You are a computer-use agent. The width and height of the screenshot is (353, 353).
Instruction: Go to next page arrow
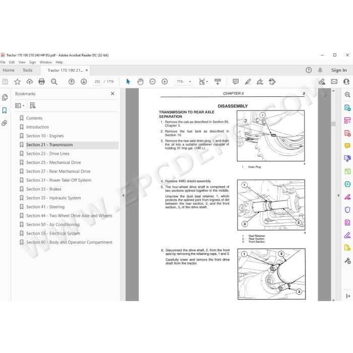point(84,82)
